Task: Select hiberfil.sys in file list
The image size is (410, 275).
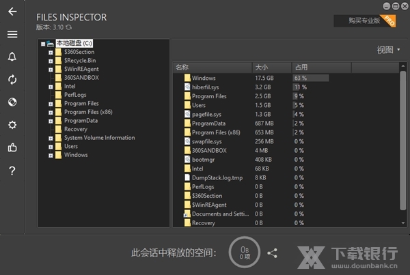Action: pos(286,87)
